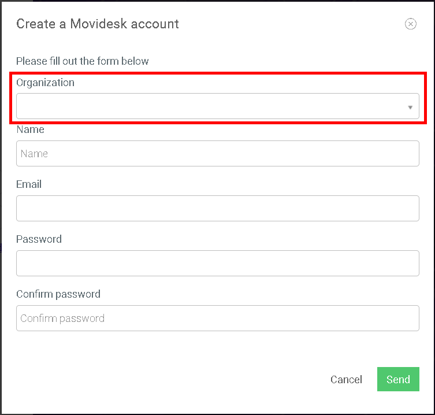This screenshot has height=415, width=435.
Task: Select the Confirm password input box
Action: coord(217,318)
